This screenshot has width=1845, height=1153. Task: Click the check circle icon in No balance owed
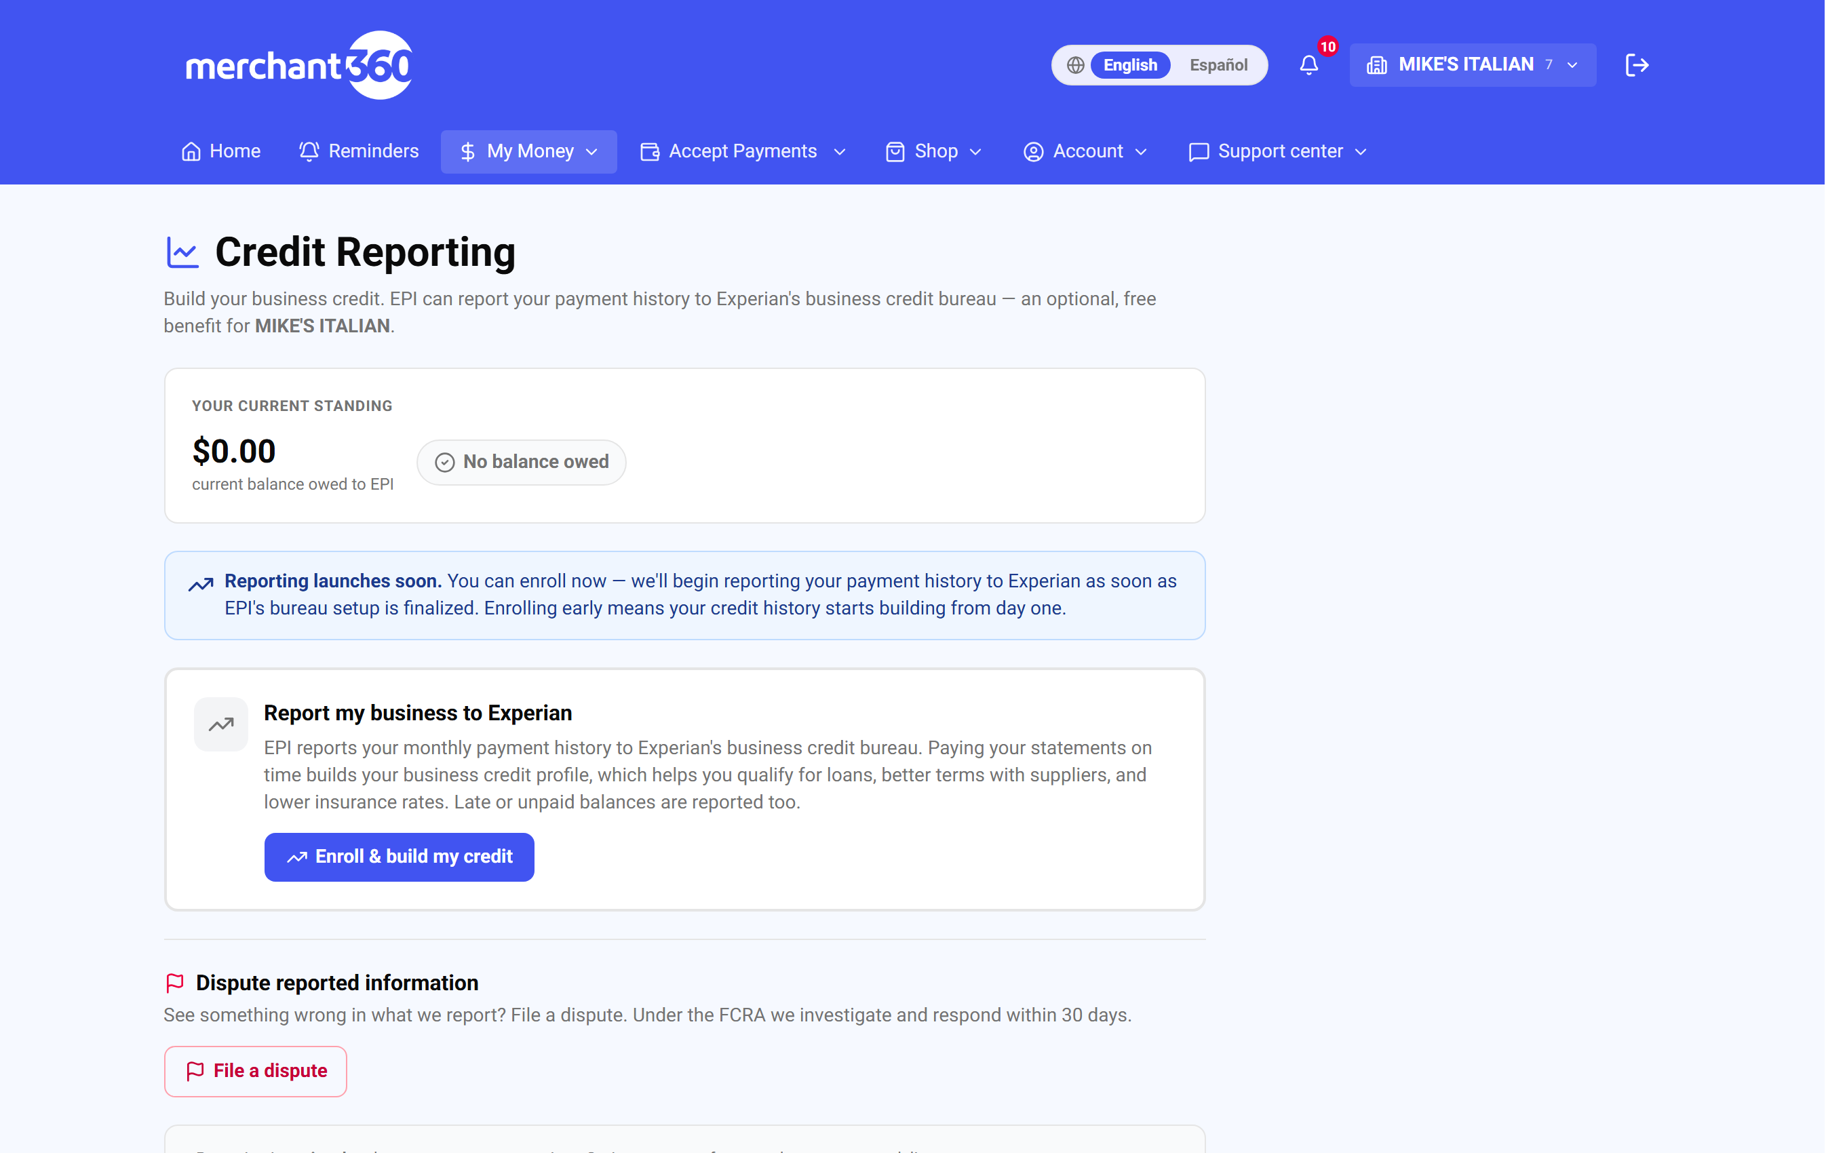[444, 462]
